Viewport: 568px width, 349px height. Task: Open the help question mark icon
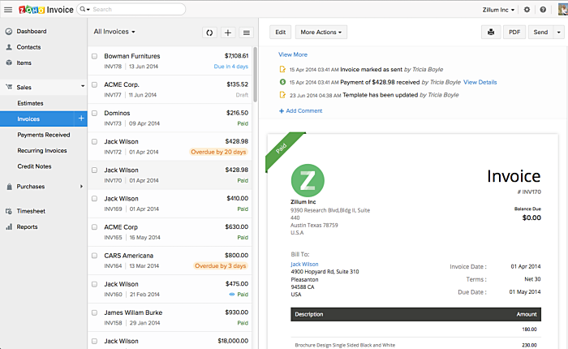pos(543,10)
